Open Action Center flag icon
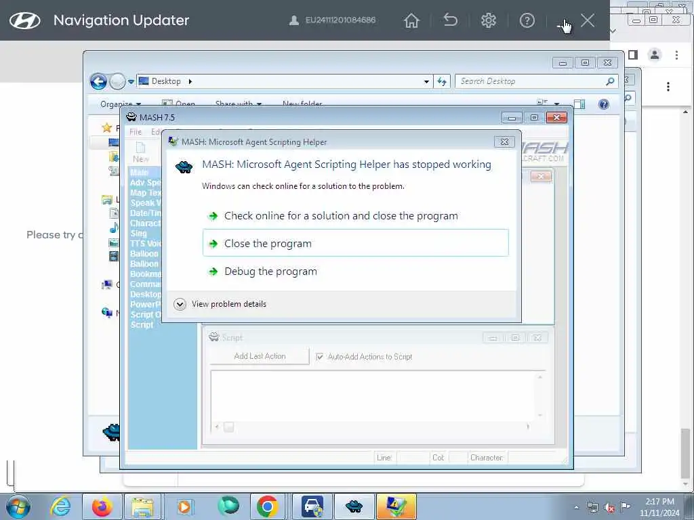This screenshot has width=694, height=520. (625, 506)
